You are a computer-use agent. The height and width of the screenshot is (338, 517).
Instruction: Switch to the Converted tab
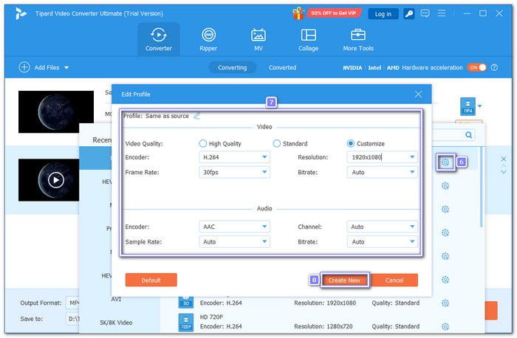coord(282,67)
